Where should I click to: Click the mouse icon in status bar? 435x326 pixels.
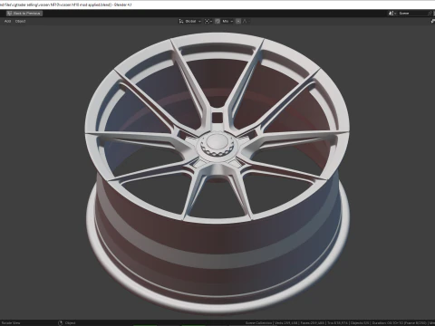pyautogui.click(x=60, y=323)
